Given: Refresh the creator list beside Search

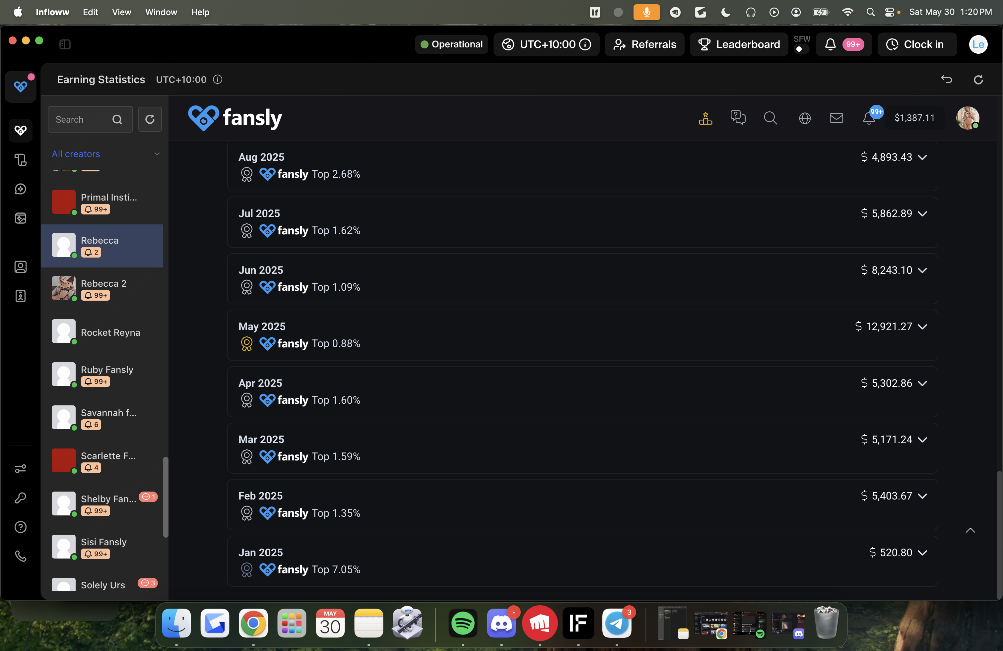Looking at the screenshot, I should point(150,120).
